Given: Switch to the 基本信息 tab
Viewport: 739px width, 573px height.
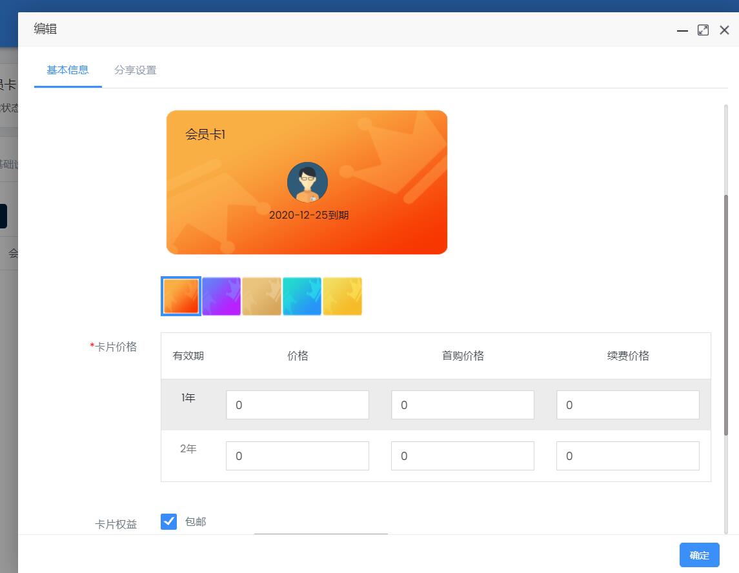Looking at the screenshot, I should pyautogui.click(x=68, y=70).
